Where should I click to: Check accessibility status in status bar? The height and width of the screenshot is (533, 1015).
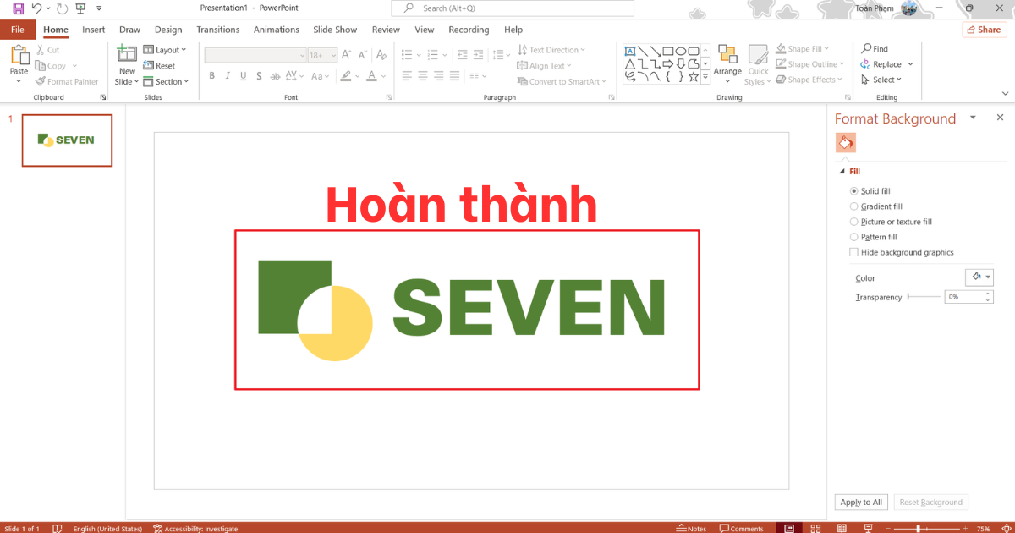[195, 529]
